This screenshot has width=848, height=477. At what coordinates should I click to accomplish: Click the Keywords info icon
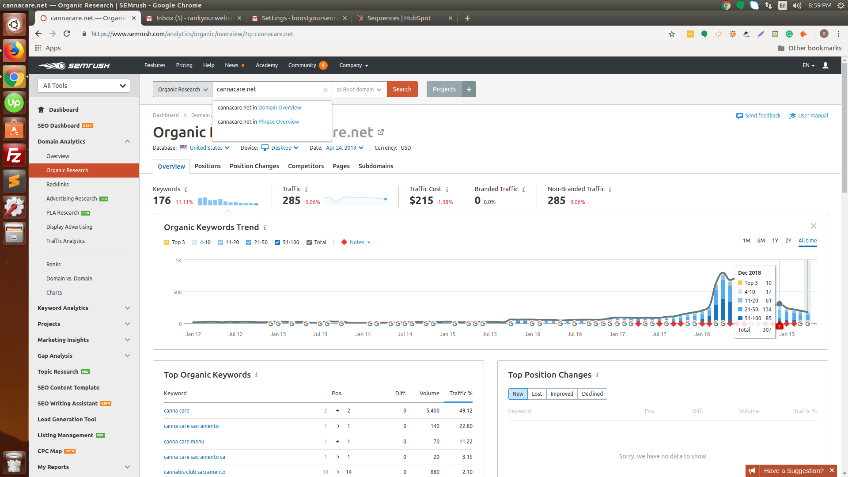(x=185, y=189)
